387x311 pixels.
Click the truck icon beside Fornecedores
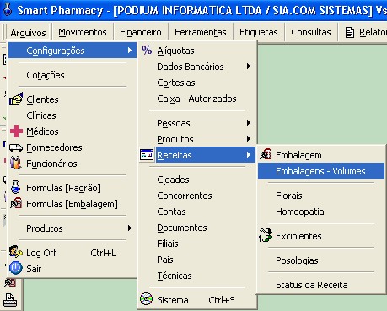click(x=16, y=147)
